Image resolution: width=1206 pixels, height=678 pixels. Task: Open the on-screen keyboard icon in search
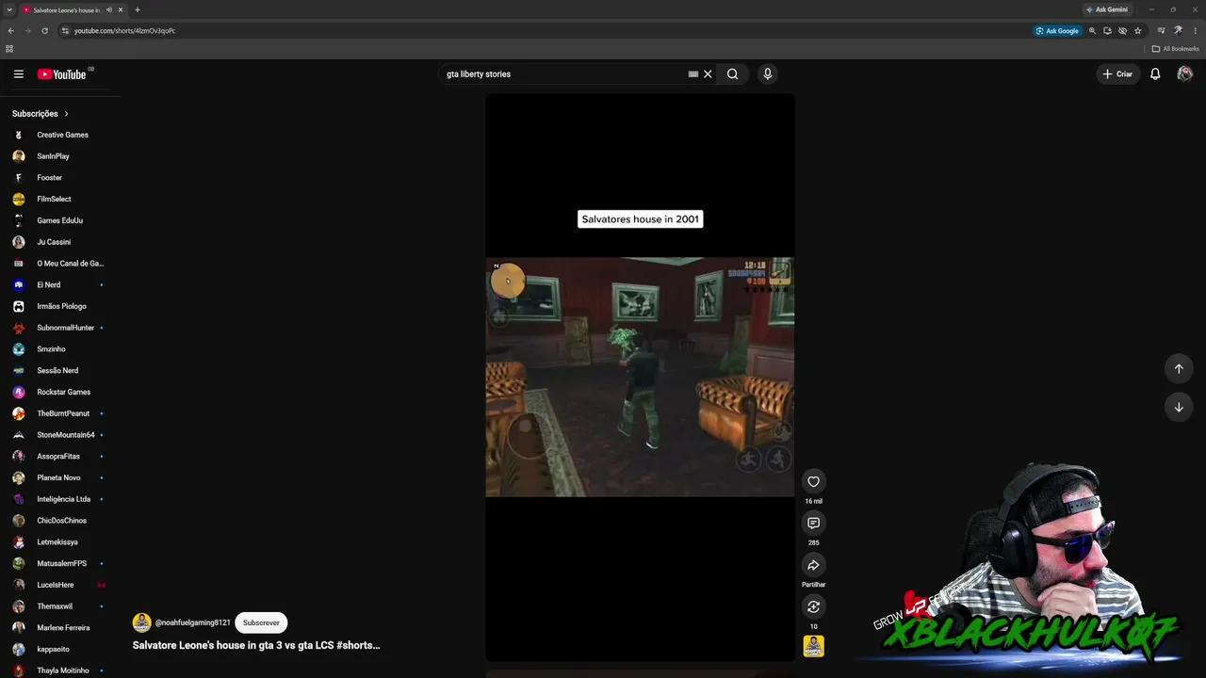(693, 74)
